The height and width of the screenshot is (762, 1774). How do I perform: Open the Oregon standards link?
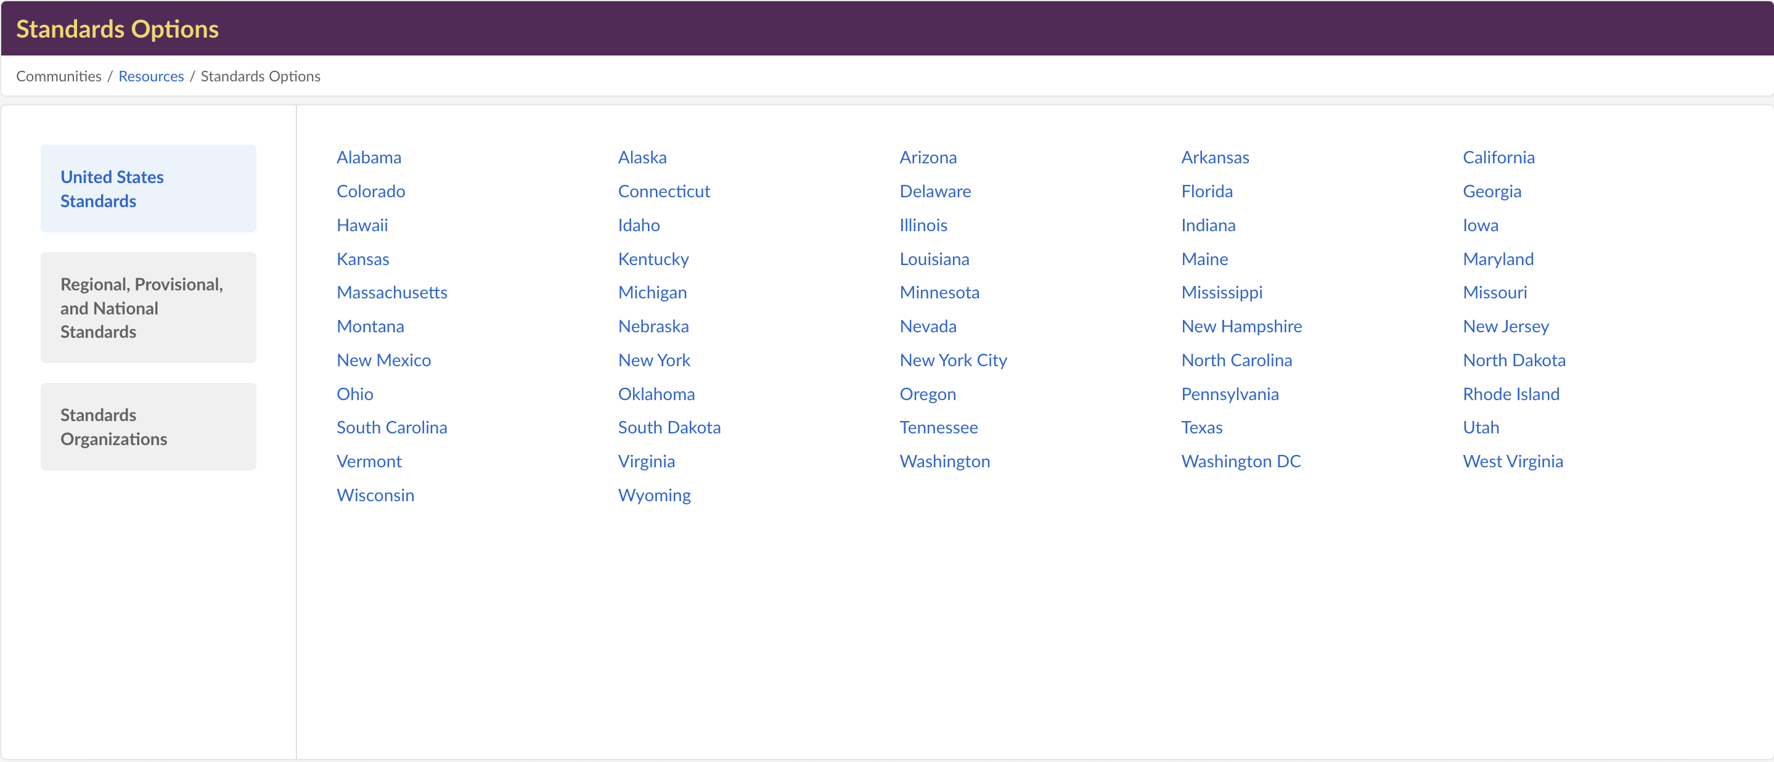927,393
